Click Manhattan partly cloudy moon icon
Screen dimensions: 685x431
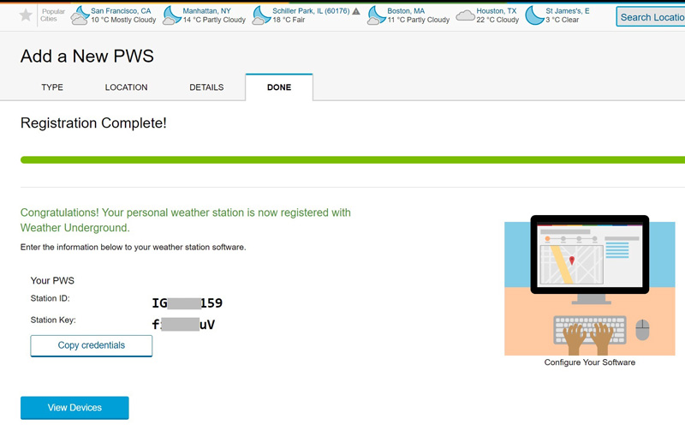172,15
